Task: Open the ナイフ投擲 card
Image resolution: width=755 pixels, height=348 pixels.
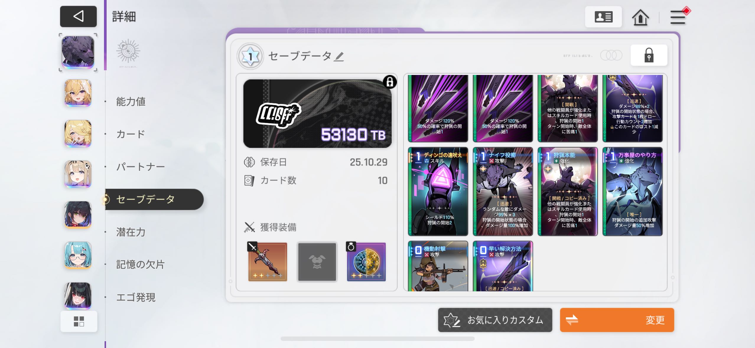Action: (x=503, y=192)
